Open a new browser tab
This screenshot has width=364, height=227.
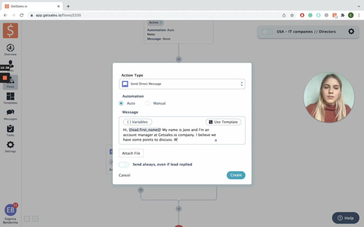(x=68, y=6)
